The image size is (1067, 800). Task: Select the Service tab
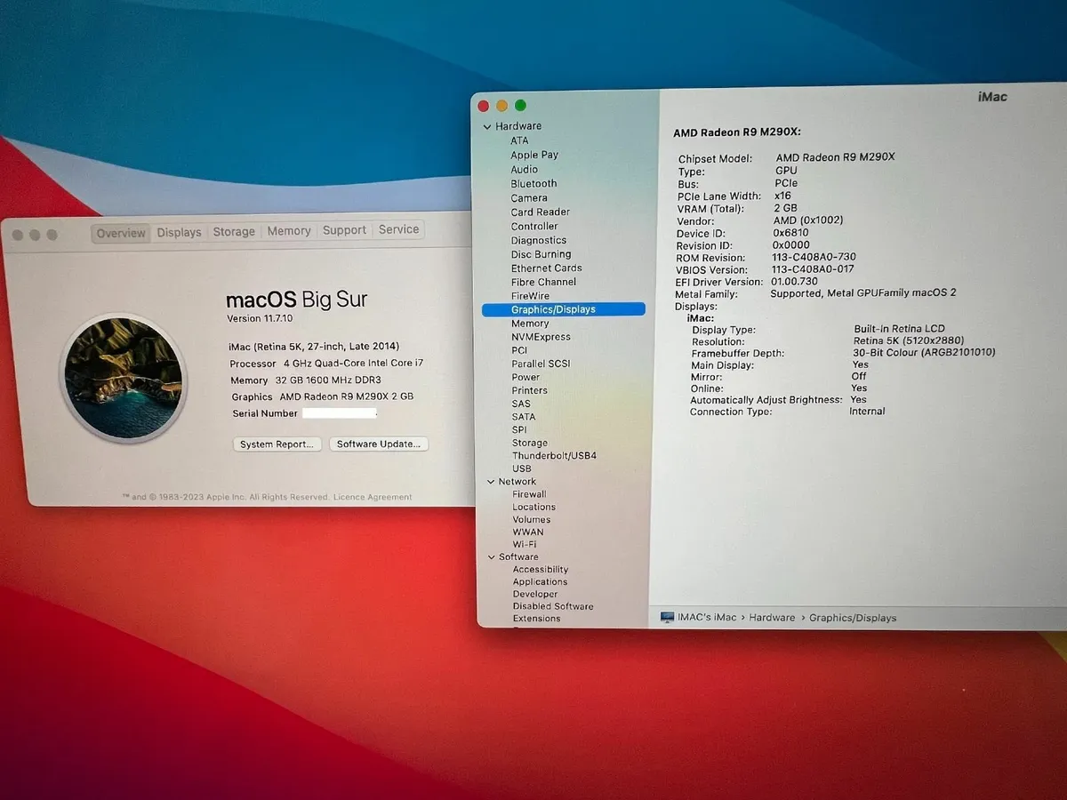398,228
